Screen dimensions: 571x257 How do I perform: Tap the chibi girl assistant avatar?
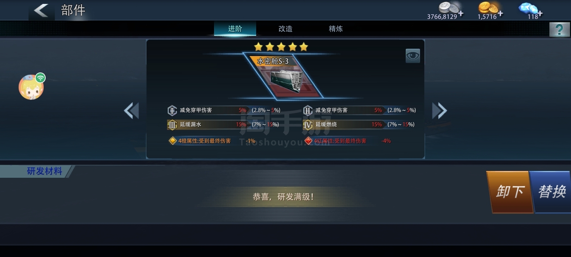point(32,86)
